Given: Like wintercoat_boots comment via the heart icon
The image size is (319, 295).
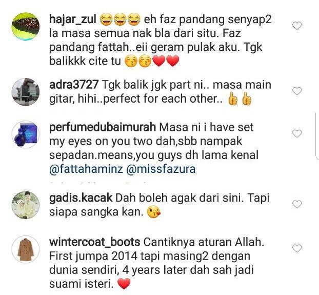Looking at the screenshot, I should point(297,248).
